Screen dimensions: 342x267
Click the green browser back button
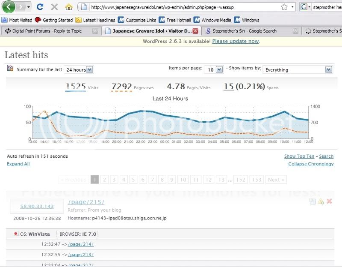9,7
